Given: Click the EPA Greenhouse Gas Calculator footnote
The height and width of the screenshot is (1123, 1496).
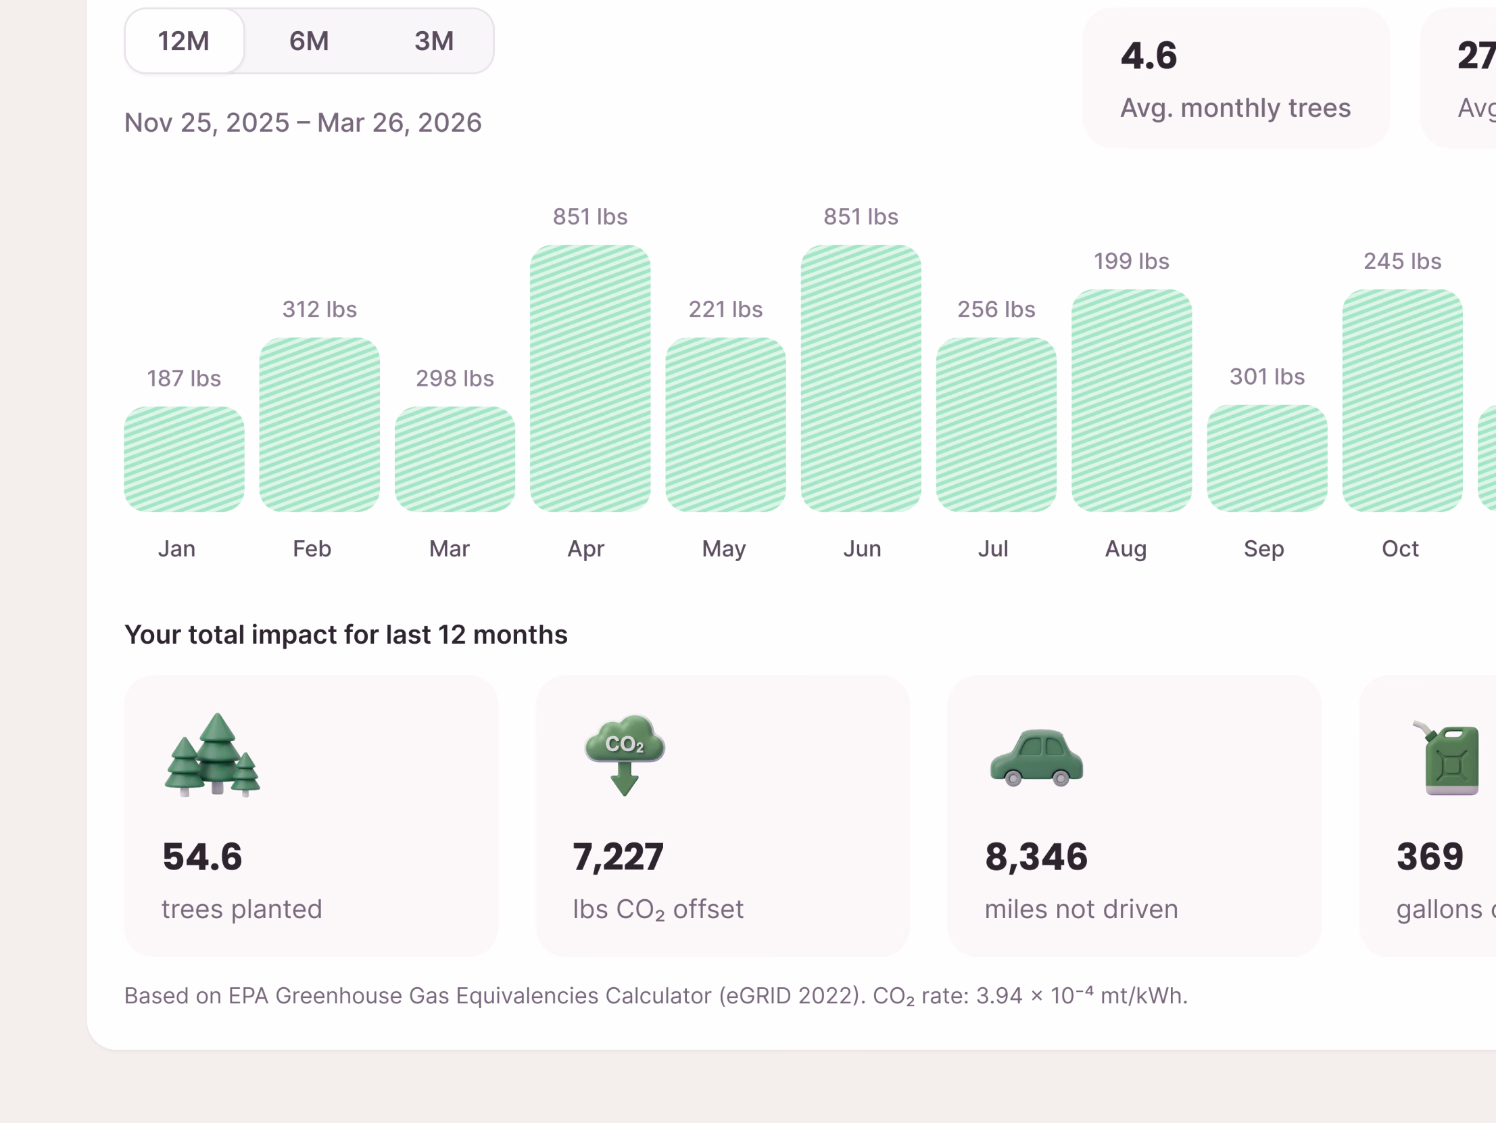Looking at the screenshot, I should point(656,996).
